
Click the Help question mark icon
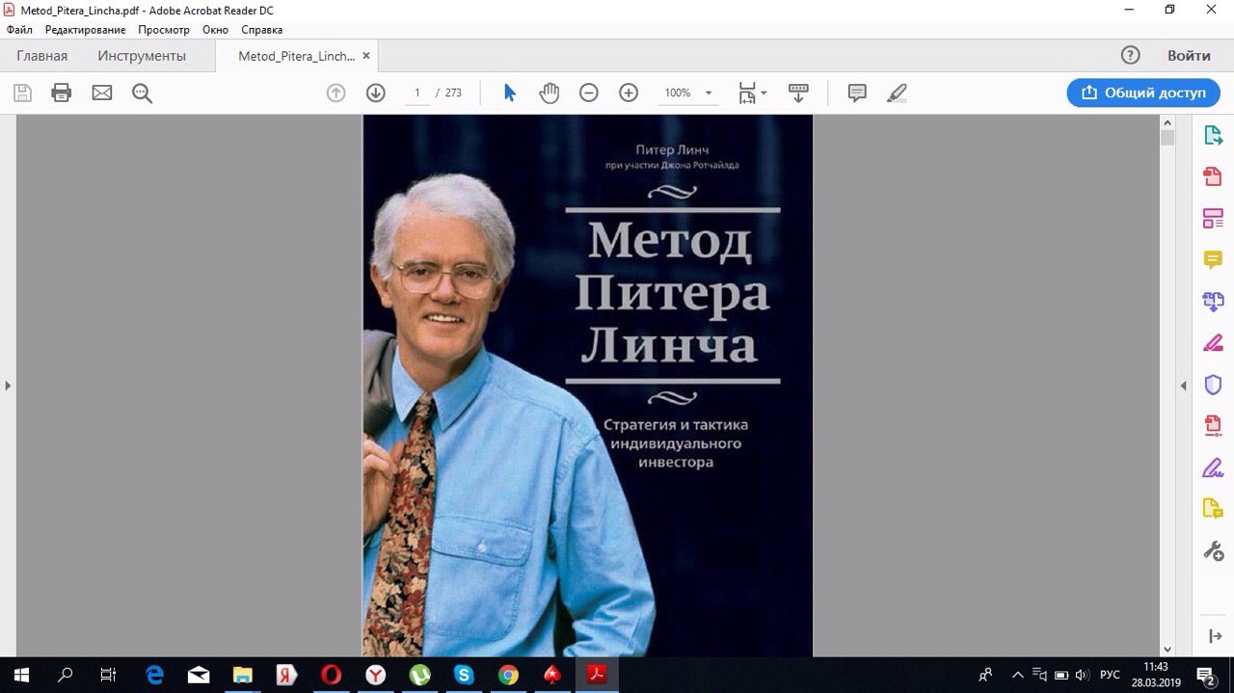(1131, 56)
